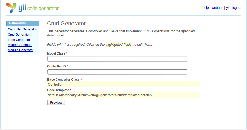Click the Crud Generator page heading
This screenshot has width=247, height=130.
[66, 24]
